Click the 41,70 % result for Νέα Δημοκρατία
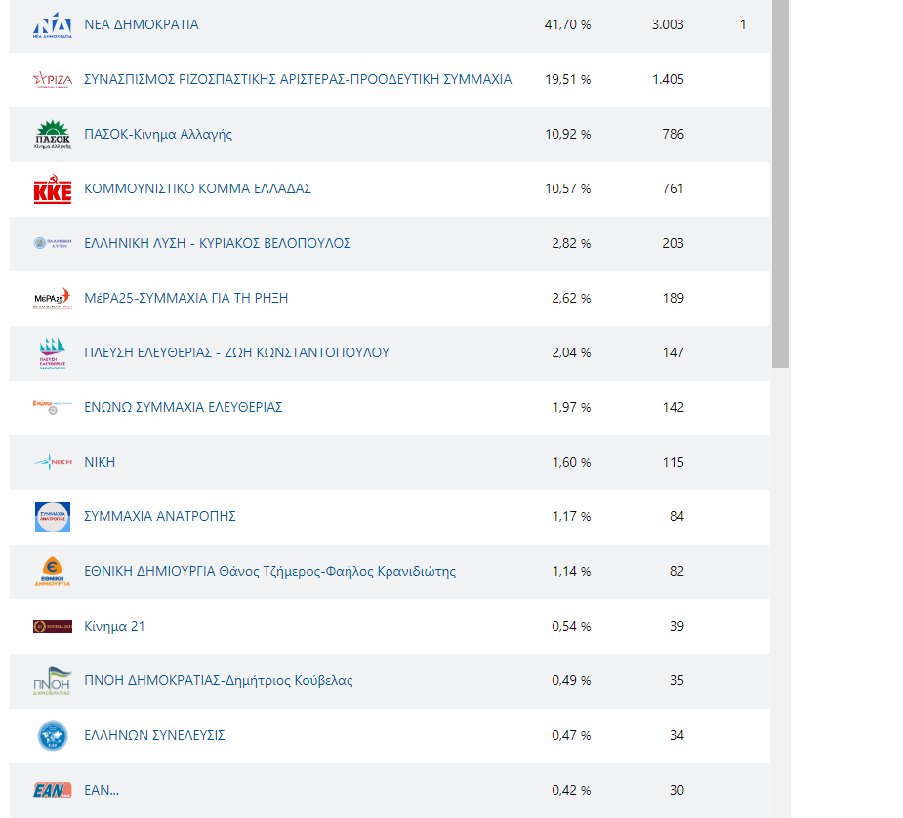This screenshot has height=818, width=903. (x=567, y=24)
